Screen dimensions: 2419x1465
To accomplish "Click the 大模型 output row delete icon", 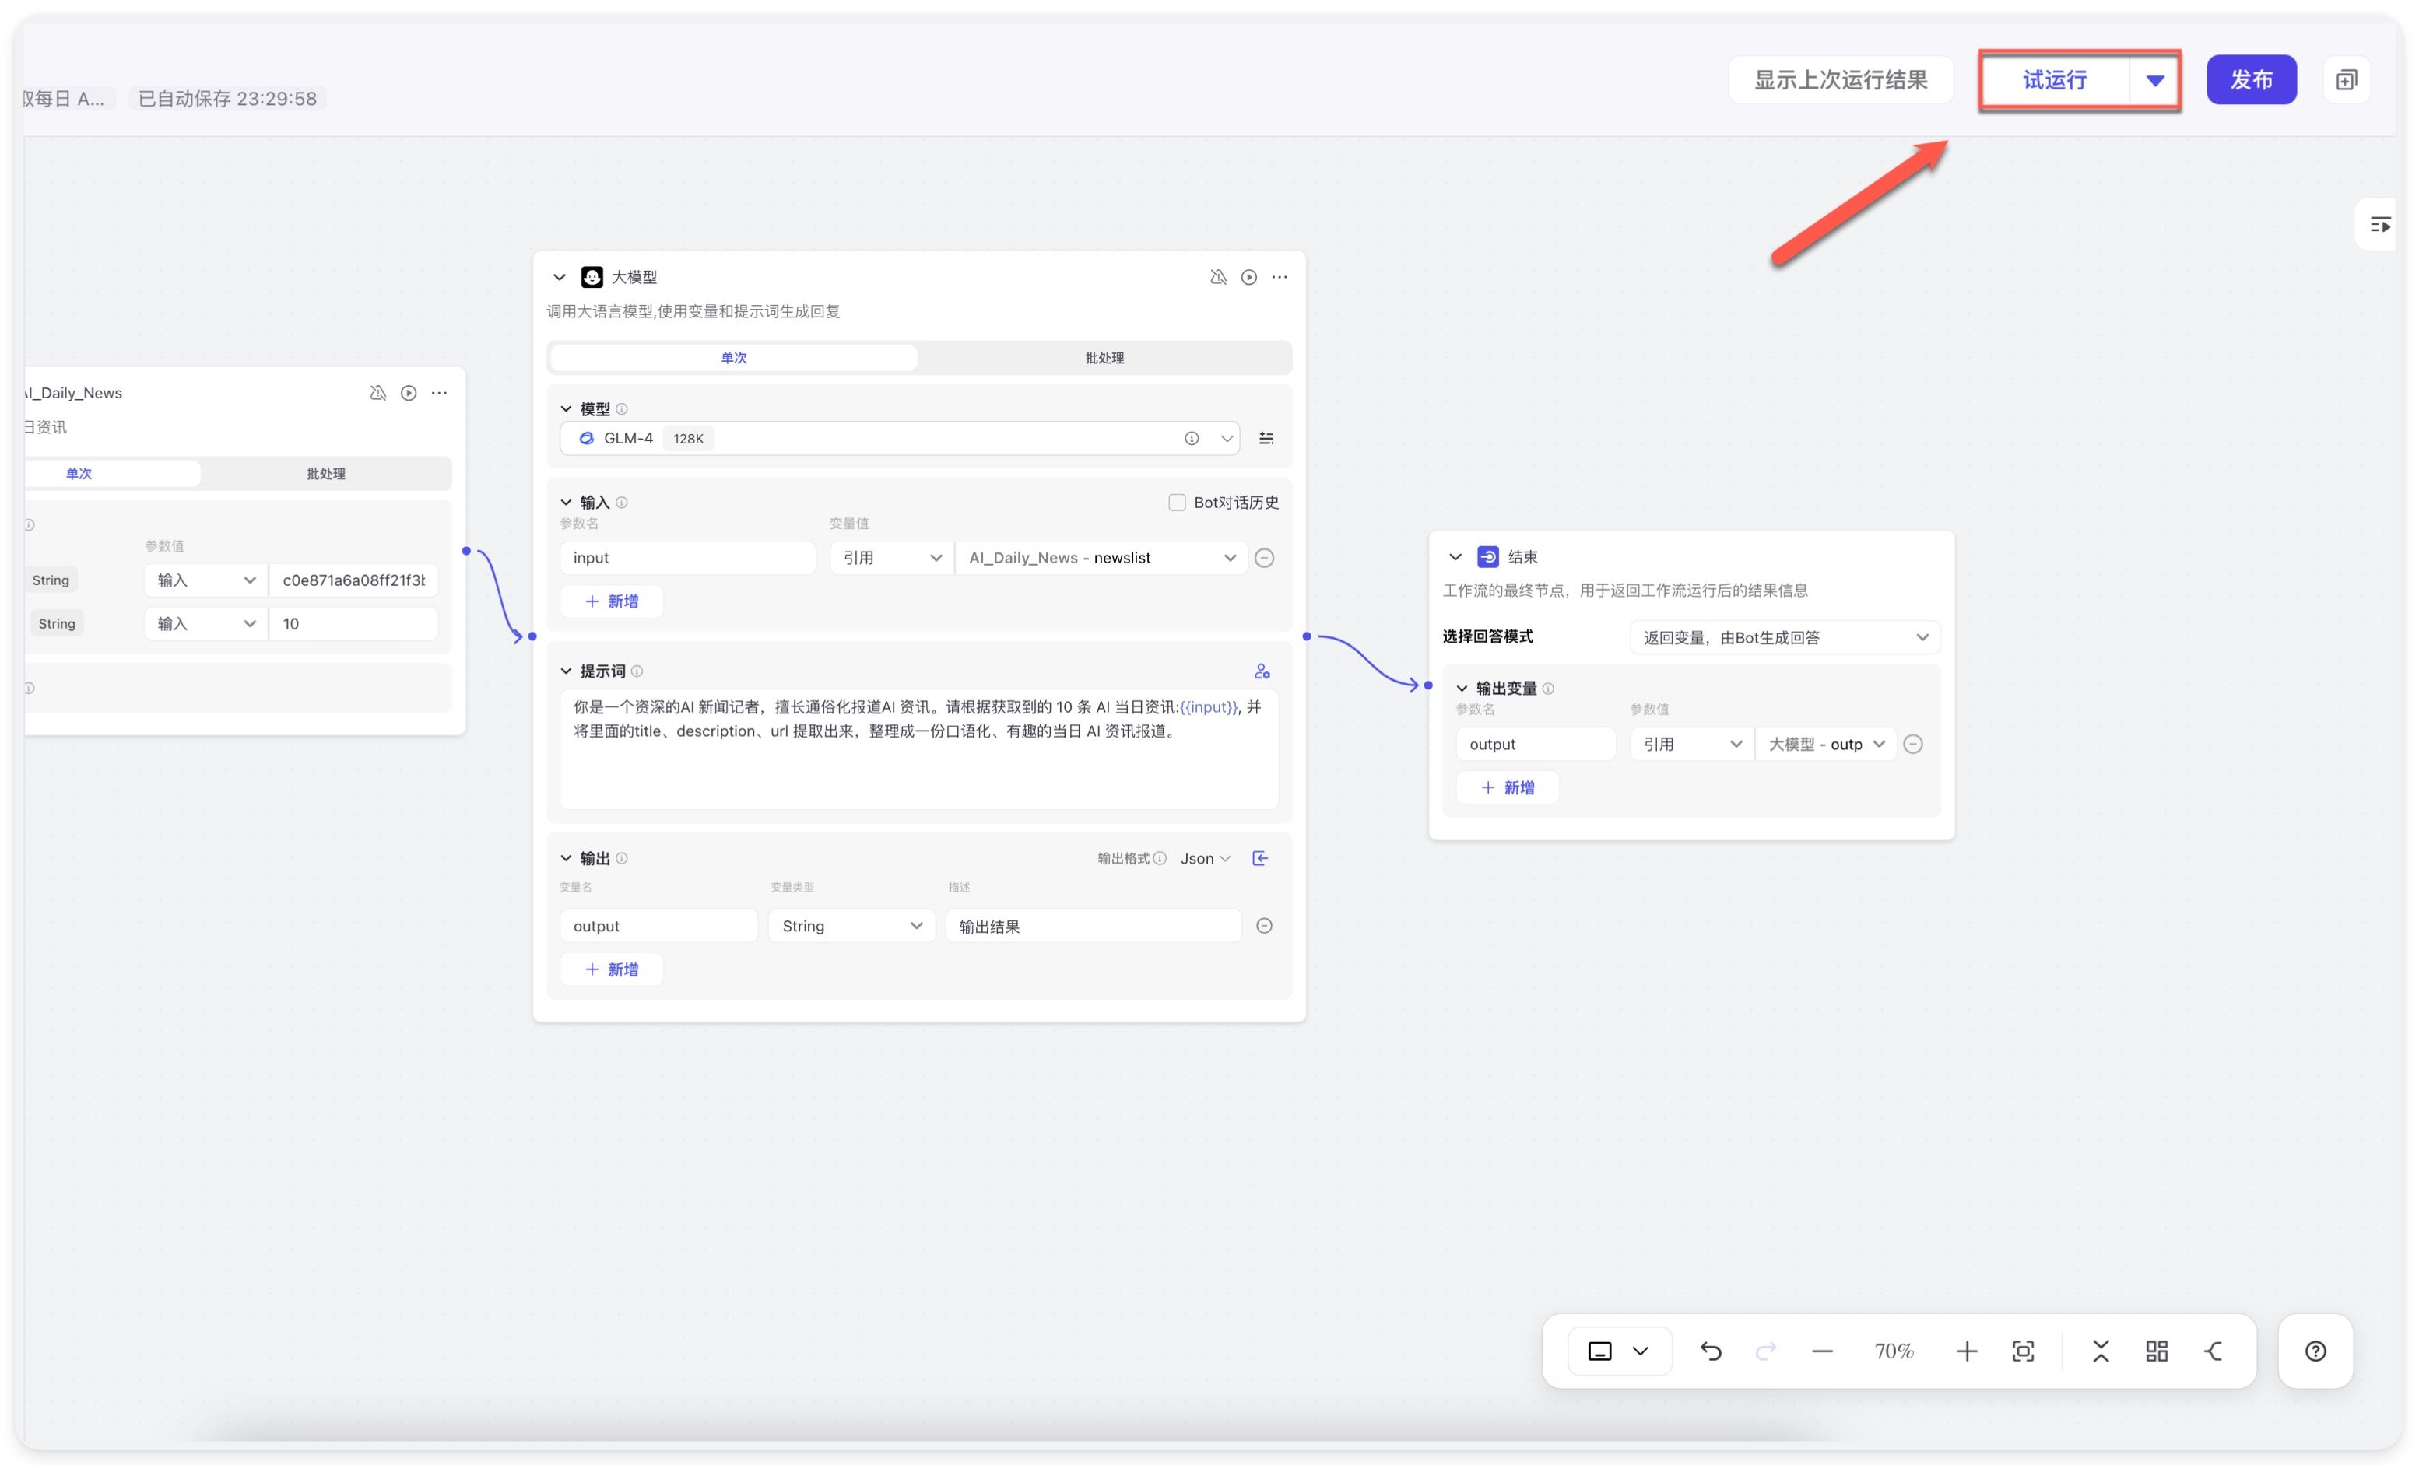I will coord(1266,924).
